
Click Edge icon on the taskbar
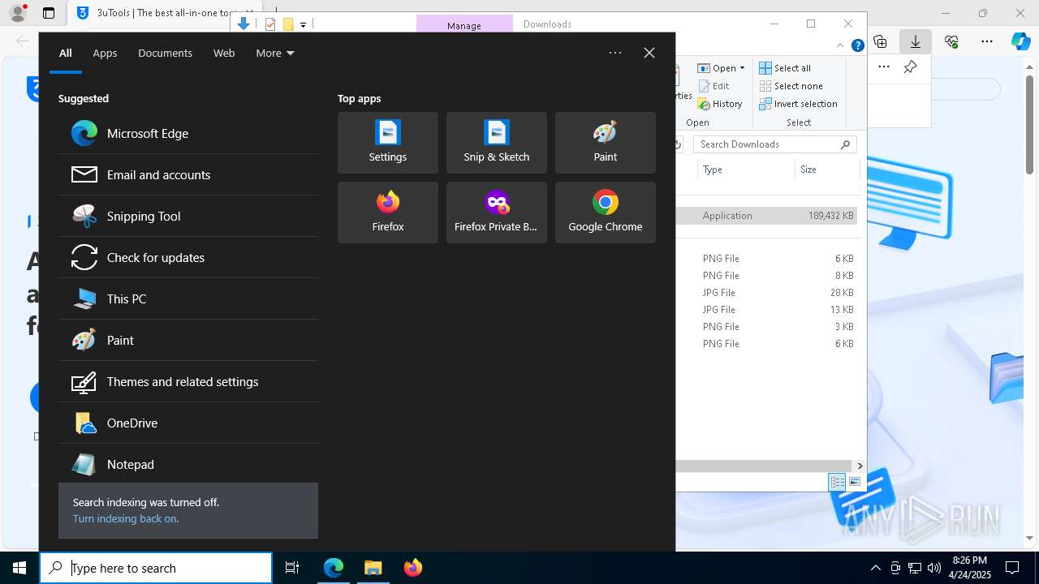point(334,568)
